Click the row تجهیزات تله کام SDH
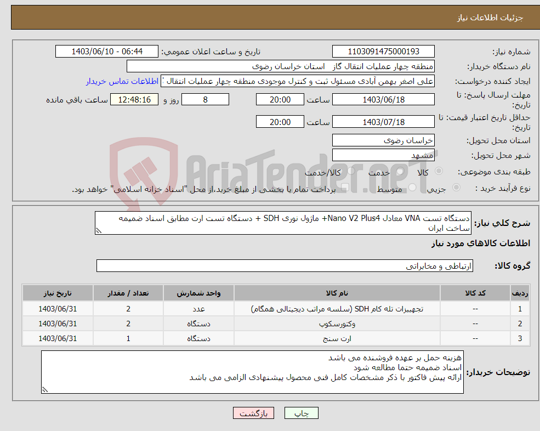 pyautogui.click(x=276, y=309)
